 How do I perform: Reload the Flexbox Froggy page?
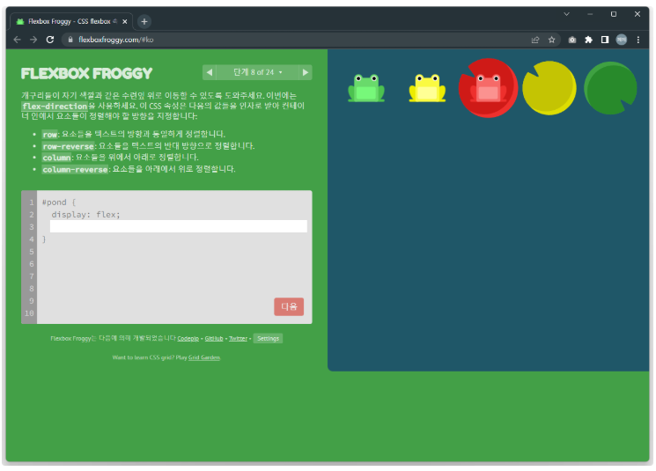pyautogui.click(x=50, y=40)
